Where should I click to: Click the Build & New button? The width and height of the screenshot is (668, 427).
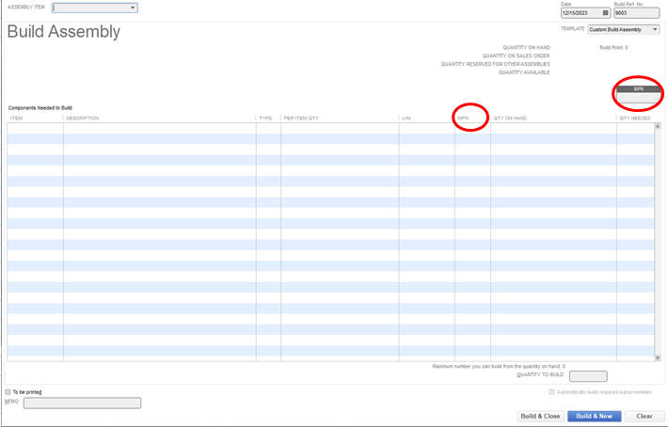pos(595,417)
